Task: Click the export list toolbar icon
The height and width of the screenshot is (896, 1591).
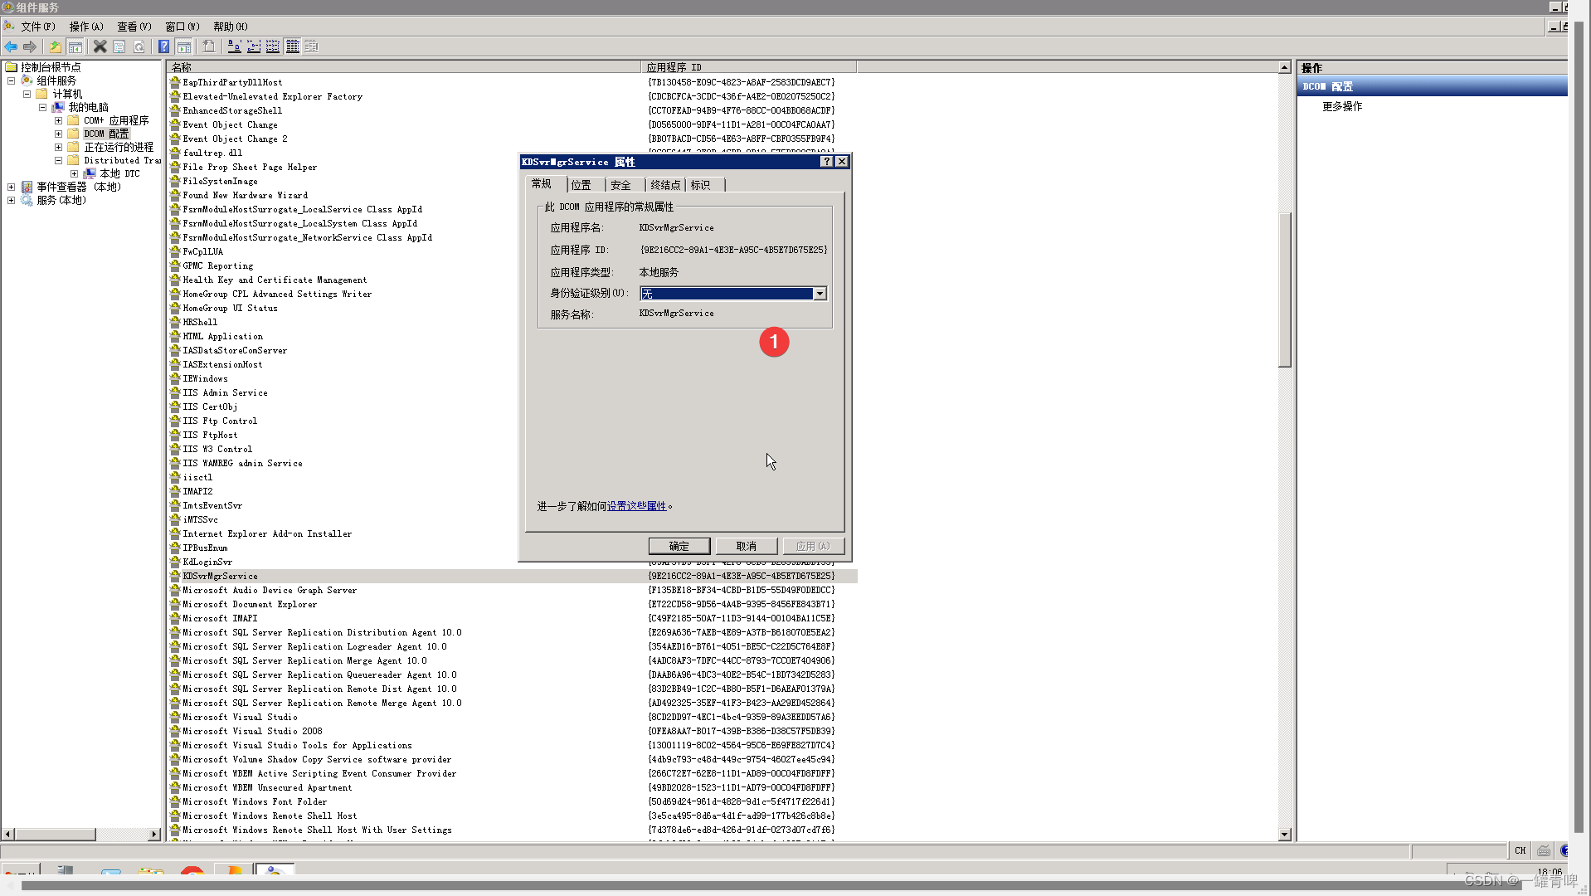Action: [311, 46]
